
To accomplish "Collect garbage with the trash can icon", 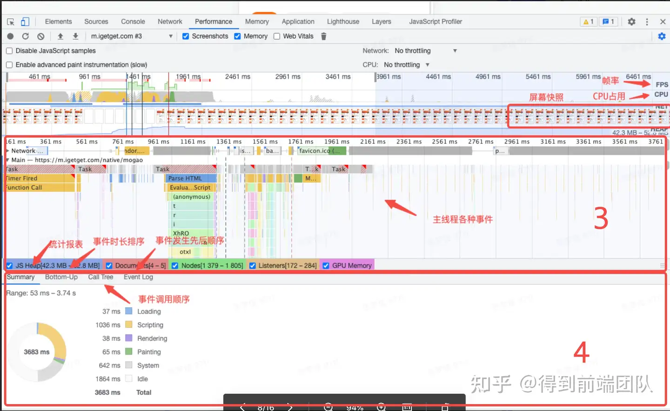I will 324,36.
